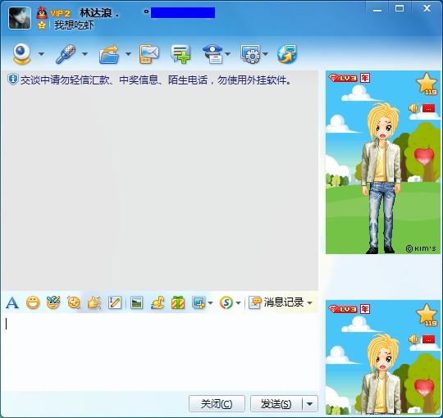Viewport: 443px width, 418px height.
Task: Open the smiley emoticon picker
Action: click(33, 303)
